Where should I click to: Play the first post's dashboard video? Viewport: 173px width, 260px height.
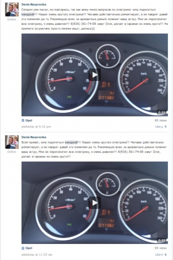[x=95, y=75]
